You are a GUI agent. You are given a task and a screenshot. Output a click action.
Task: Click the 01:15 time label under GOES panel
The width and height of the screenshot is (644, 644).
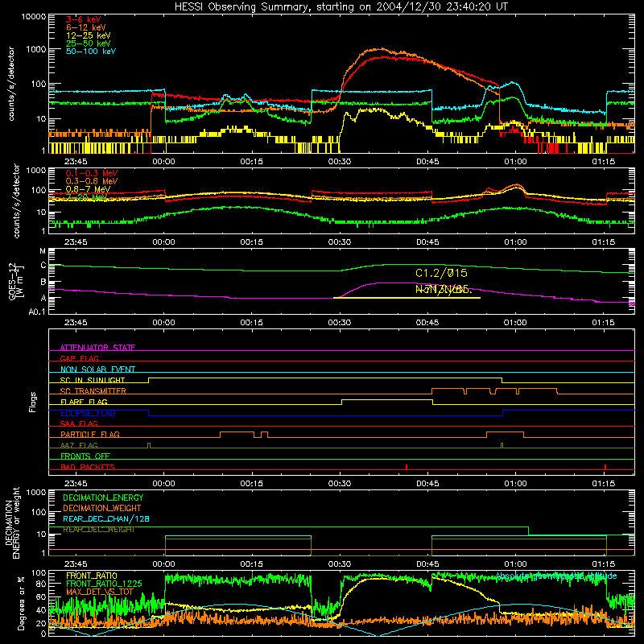(x=603, y=323)
